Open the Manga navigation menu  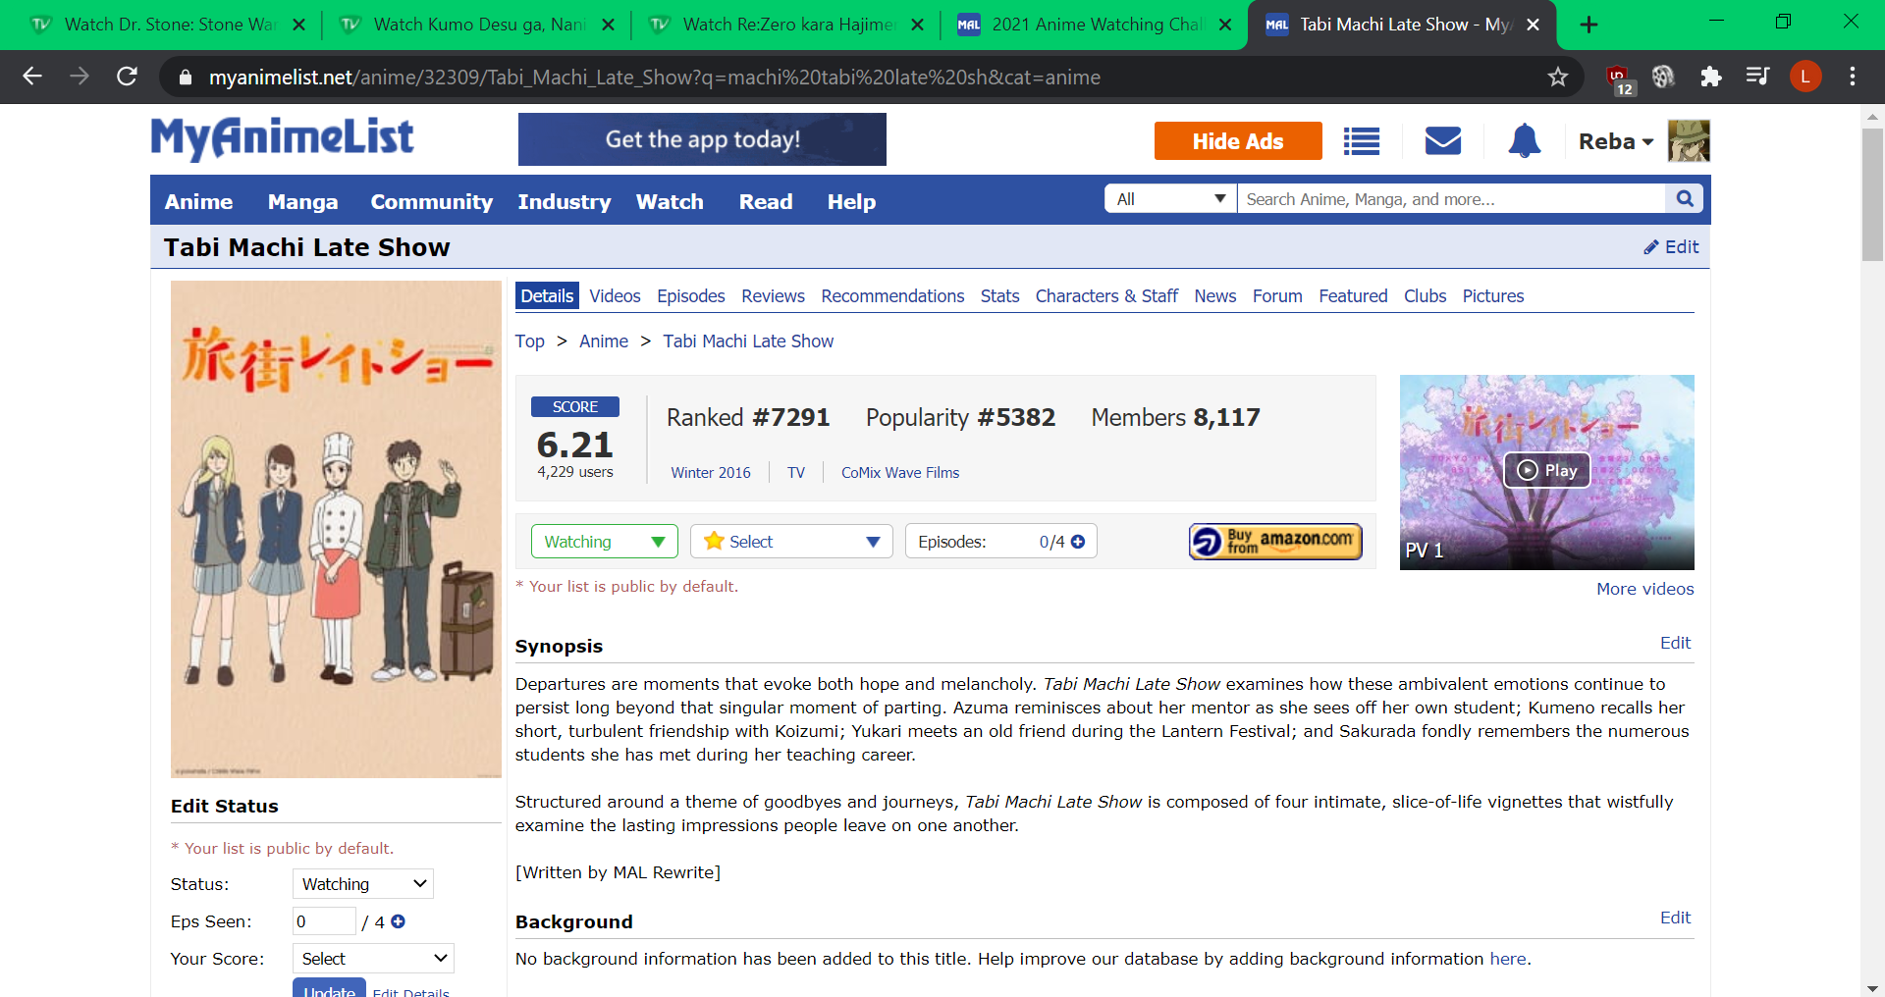(x=302, y=202)
